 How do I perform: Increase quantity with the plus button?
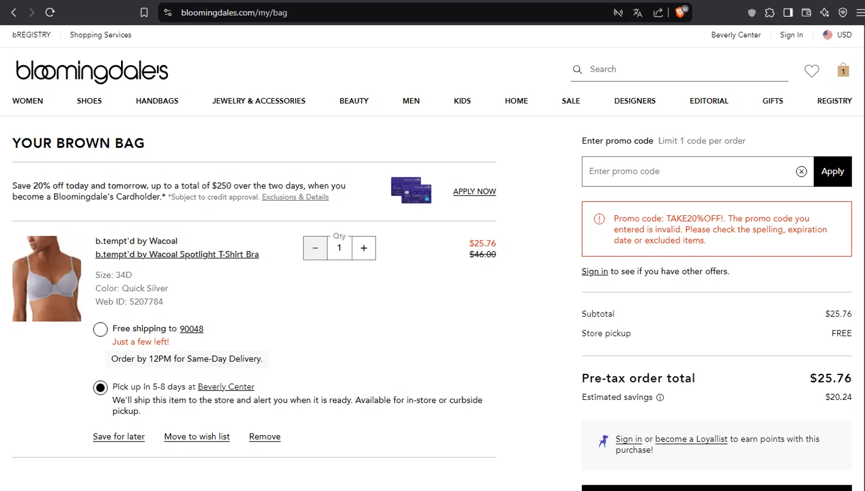[x=364, y=248]
